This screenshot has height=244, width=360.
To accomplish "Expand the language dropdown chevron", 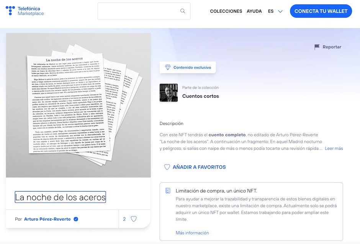I will [x=280, y=11].
